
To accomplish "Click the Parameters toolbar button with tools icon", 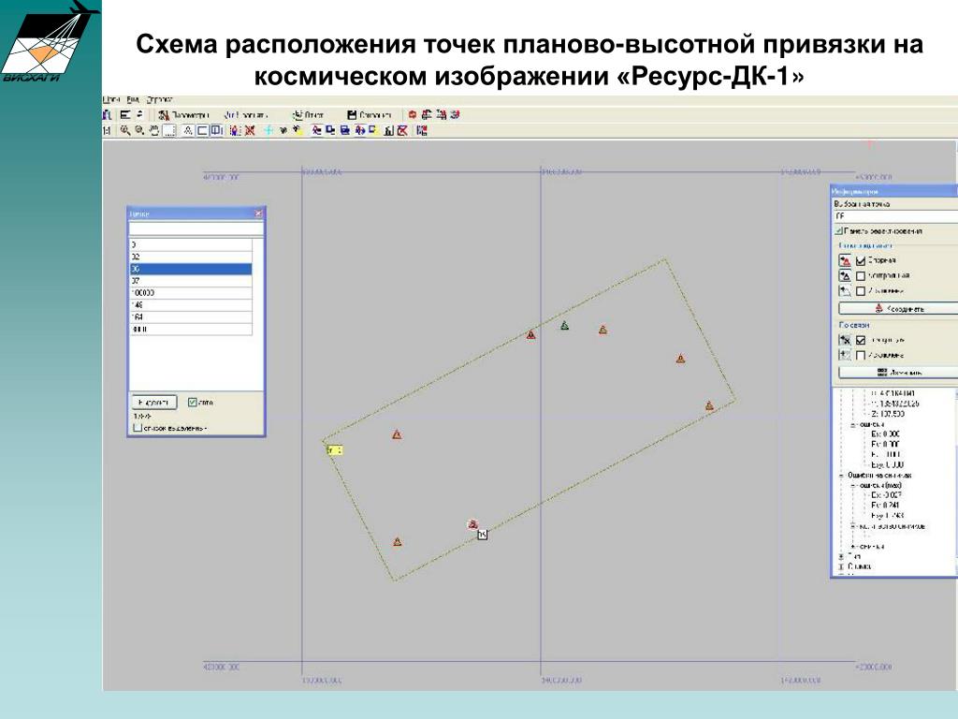I will [184, 115].
